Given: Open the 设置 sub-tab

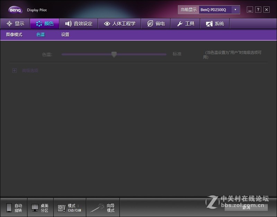Looking at the screenshot, I should click(x=65, y=35).
